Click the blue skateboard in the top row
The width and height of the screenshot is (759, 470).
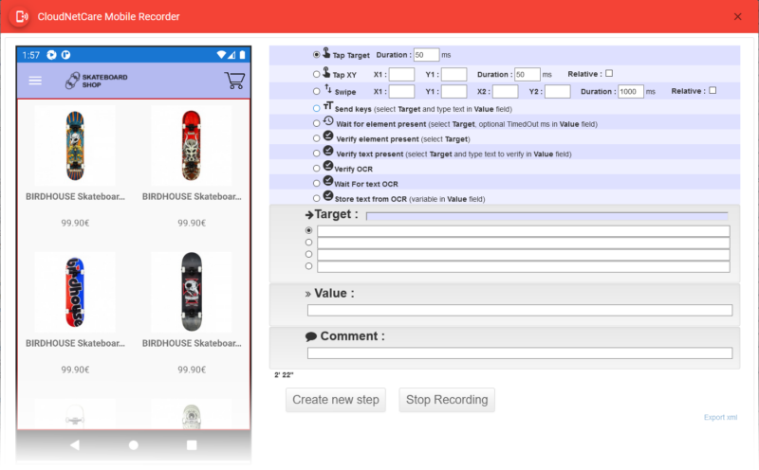[x=75, y=146]
